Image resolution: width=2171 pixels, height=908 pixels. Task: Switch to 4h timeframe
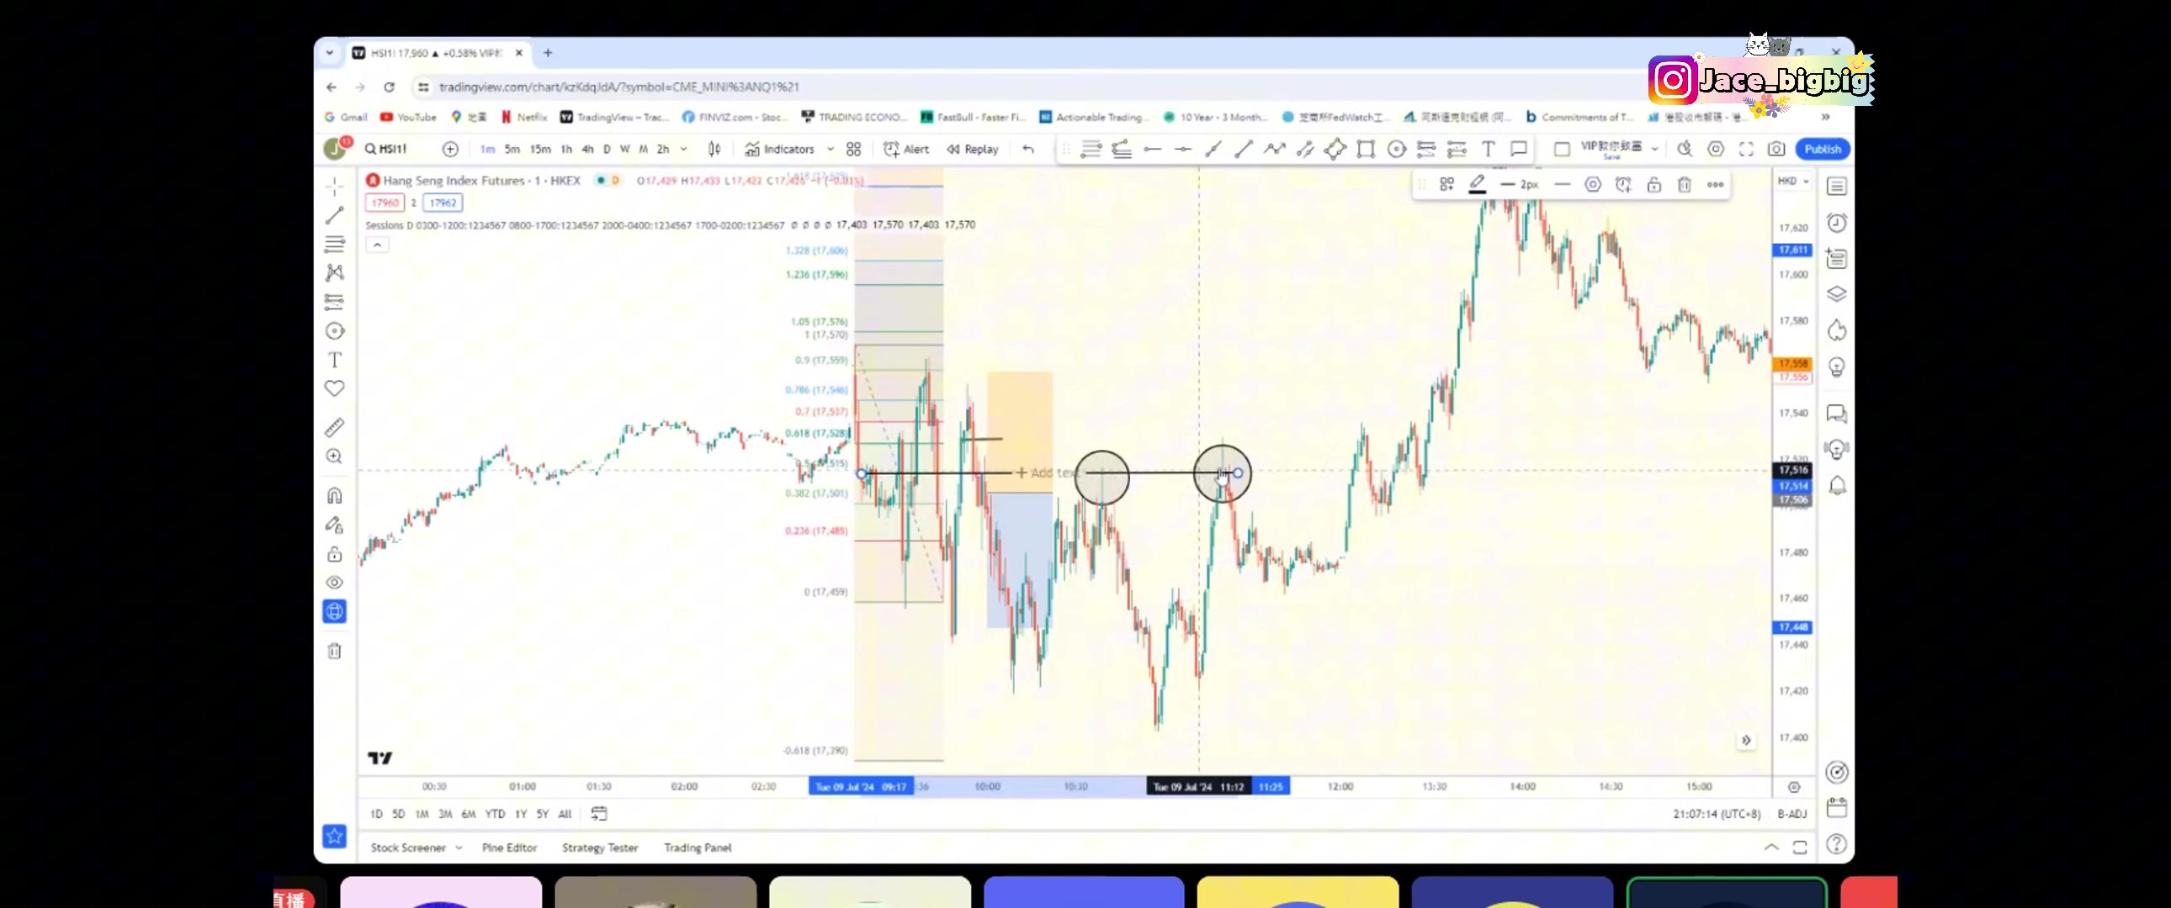pyautogui.click(x=587, y=149)
